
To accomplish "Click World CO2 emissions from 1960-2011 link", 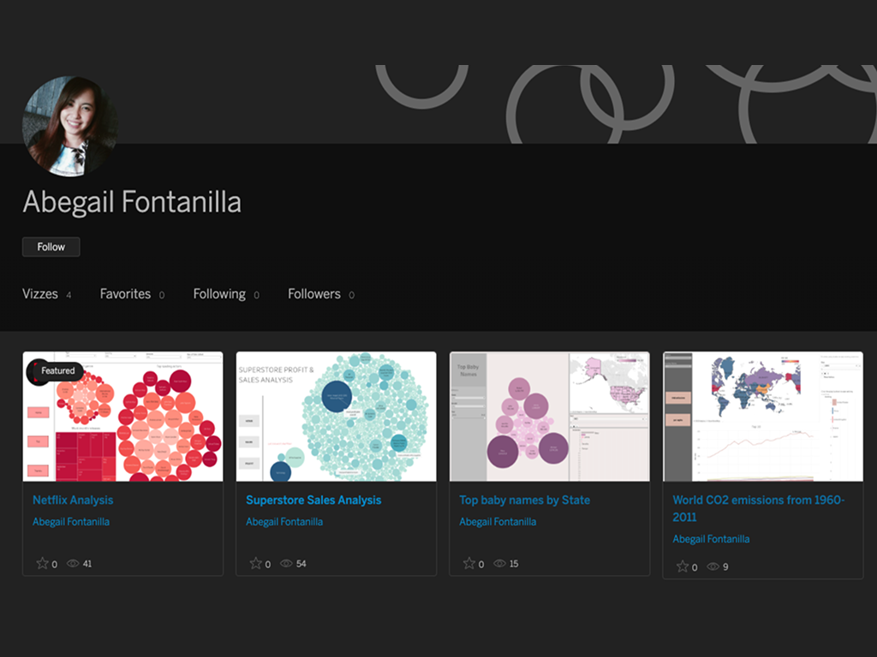I will click(x=759, y=508).
